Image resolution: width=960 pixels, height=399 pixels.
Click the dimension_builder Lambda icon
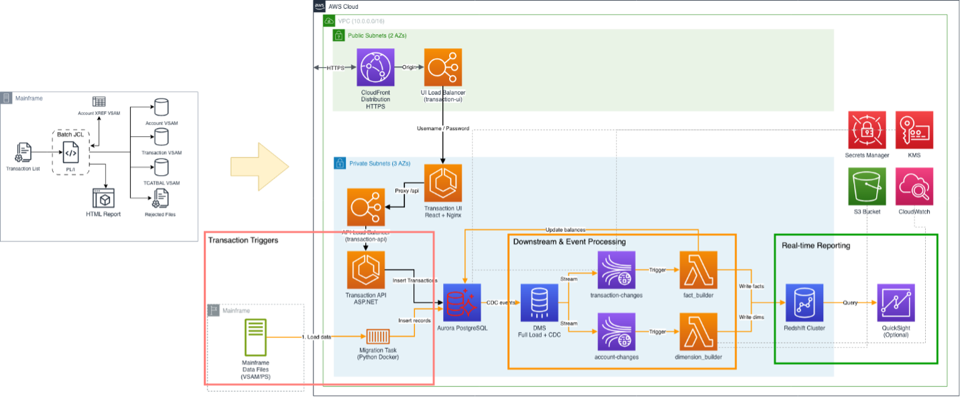(699, 330)
